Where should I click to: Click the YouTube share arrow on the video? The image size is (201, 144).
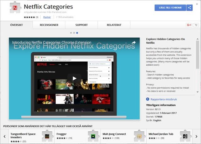point(133,42)
